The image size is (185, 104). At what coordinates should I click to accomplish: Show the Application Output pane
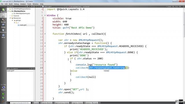click(x=61, y=103)
